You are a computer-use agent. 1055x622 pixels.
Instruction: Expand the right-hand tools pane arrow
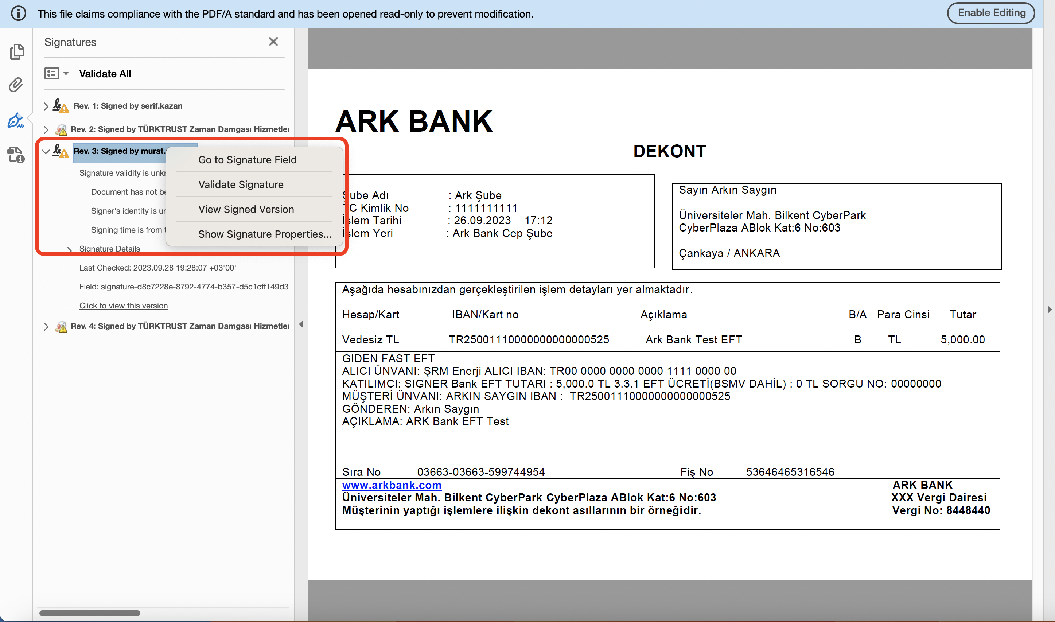[1049, 309]
